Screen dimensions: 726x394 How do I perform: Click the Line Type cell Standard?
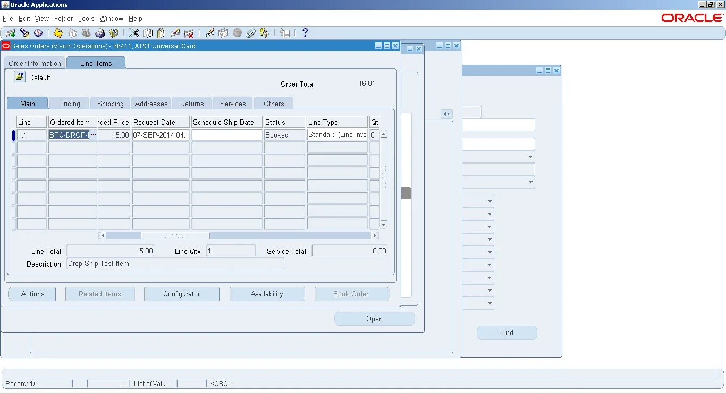pos(337,135)
